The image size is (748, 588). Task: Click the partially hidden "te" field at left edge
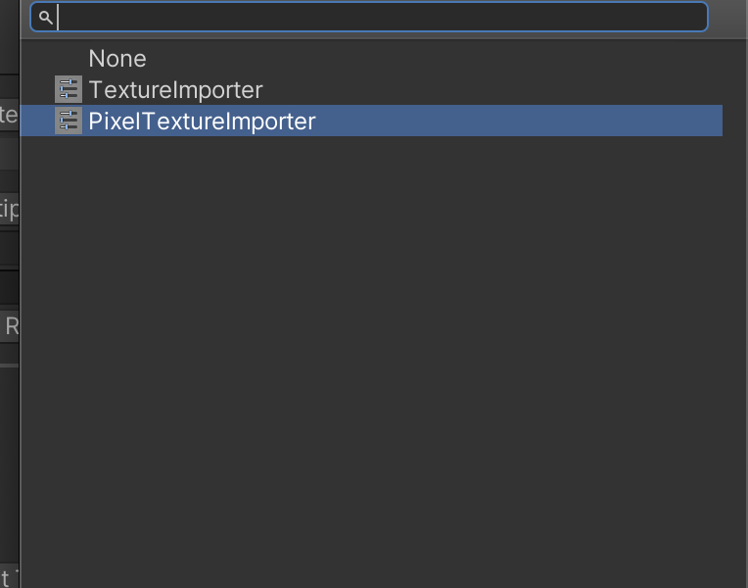click(x=9, y=115)
